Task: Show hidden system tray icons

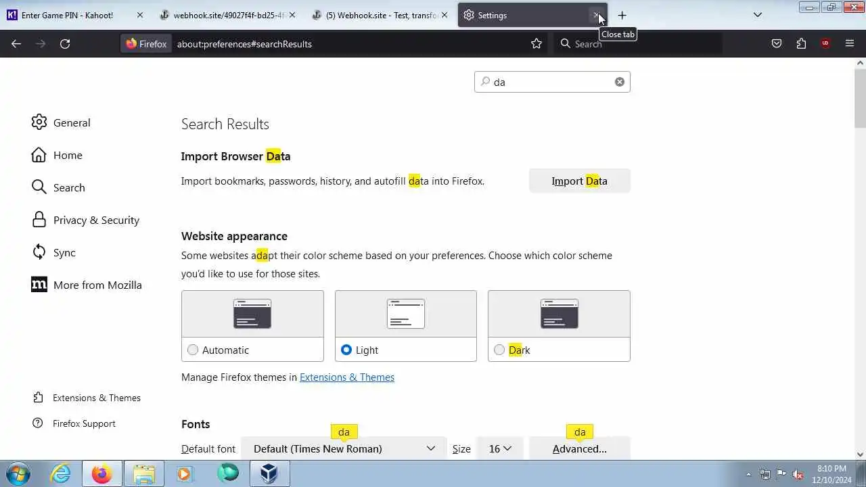Action: 748,474
